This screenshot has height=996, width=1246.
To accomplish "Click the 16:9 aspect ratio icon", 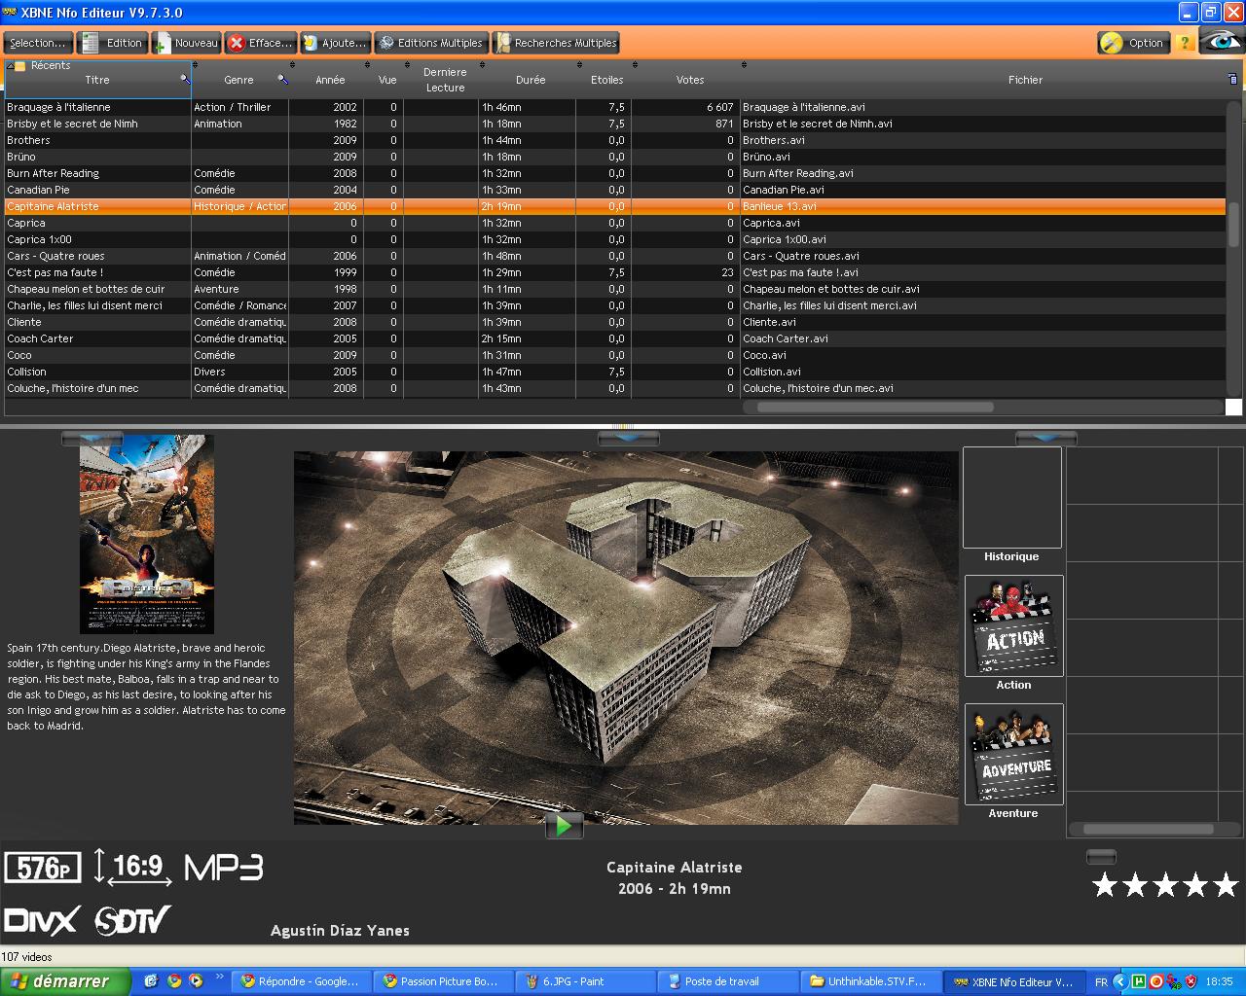I will point(134,867).
